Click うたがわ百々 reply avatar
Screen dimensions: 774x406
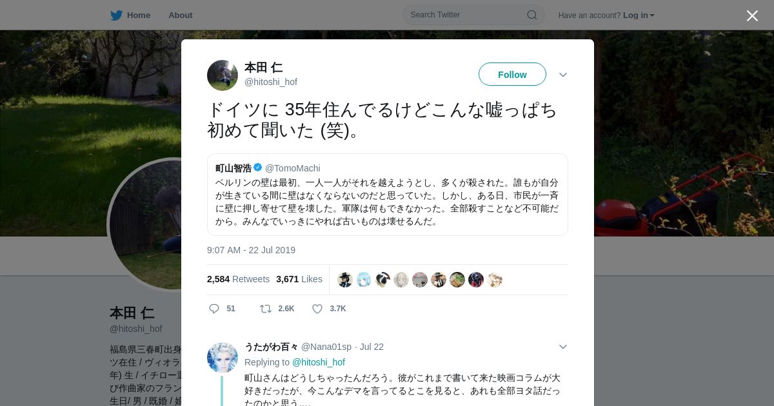pos(223,358)
